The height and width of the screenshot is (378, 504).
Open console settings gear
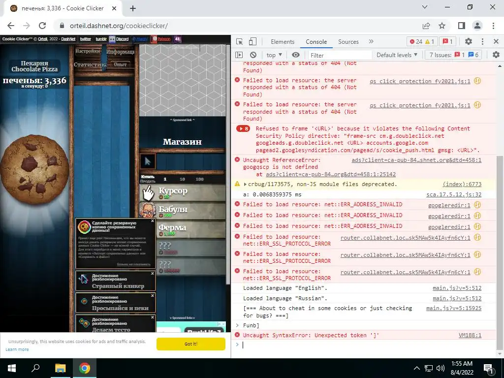[x=496, y=55]
